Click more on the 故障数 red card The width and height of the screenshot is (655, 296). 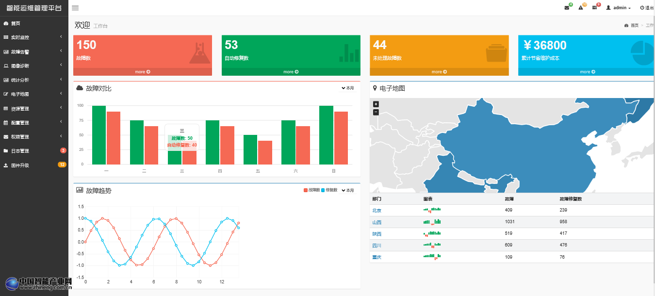click(142, 72)
